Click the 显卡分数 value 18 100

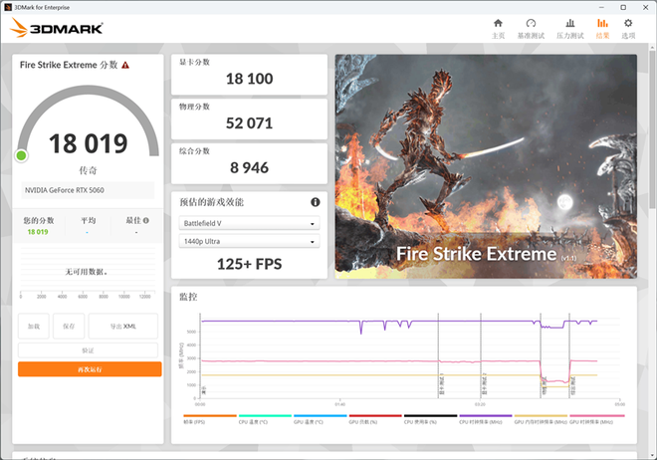[249, 79]
